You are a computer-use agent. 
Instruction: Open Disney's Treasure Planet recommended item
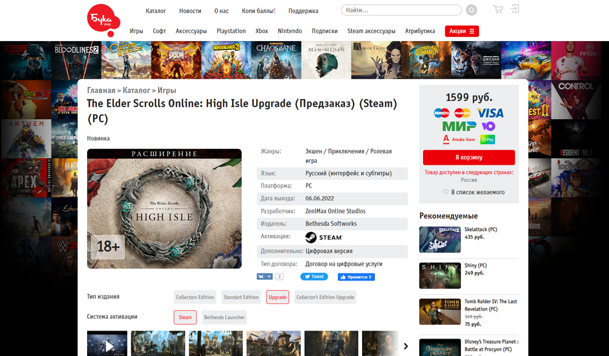[491, 346]
